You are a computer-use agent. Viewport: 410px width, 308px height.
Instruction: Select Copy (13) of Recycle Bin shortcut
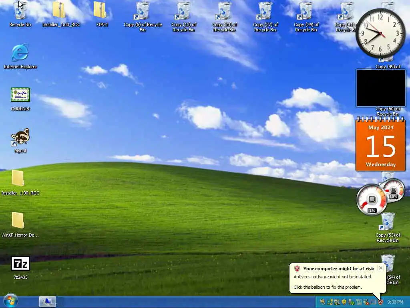click(x=183, y=16)
